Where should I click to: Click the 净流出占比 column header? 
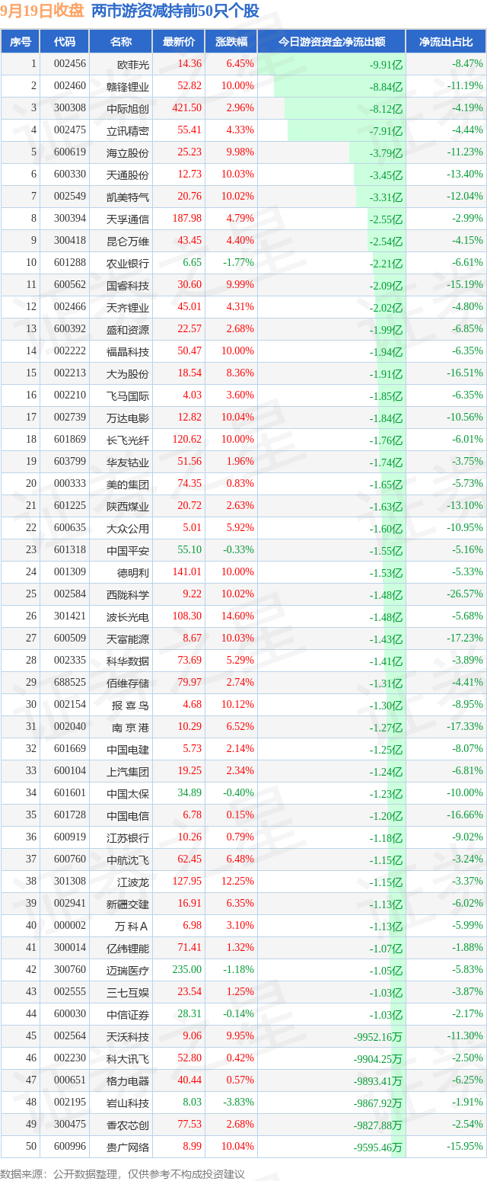(x=446, y=42)
